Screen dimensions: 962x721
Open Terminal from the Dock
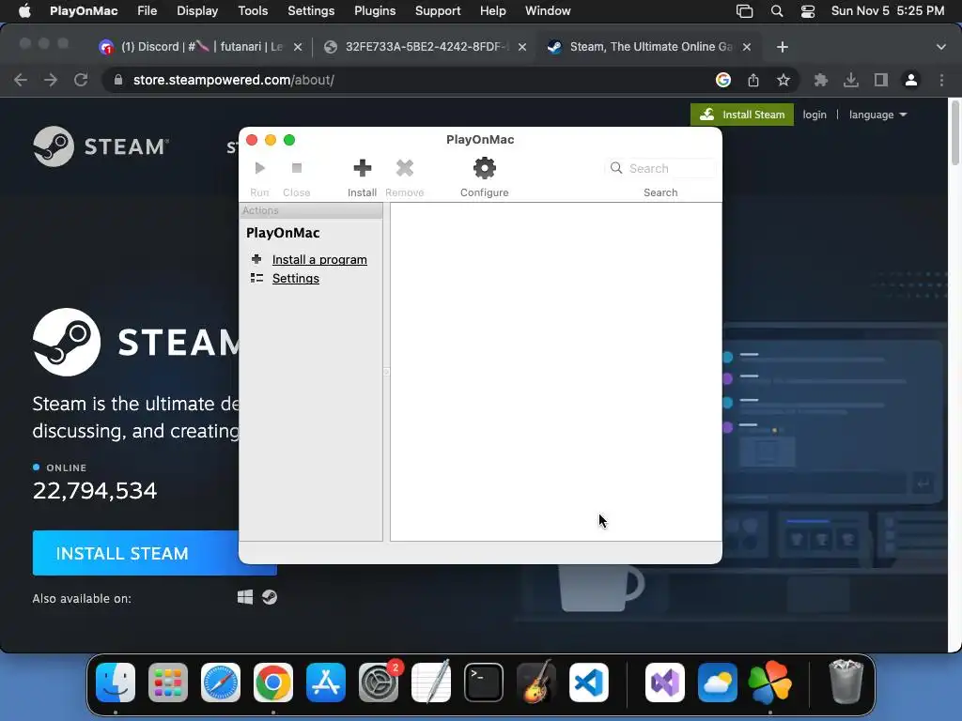(x=484, y=683)
